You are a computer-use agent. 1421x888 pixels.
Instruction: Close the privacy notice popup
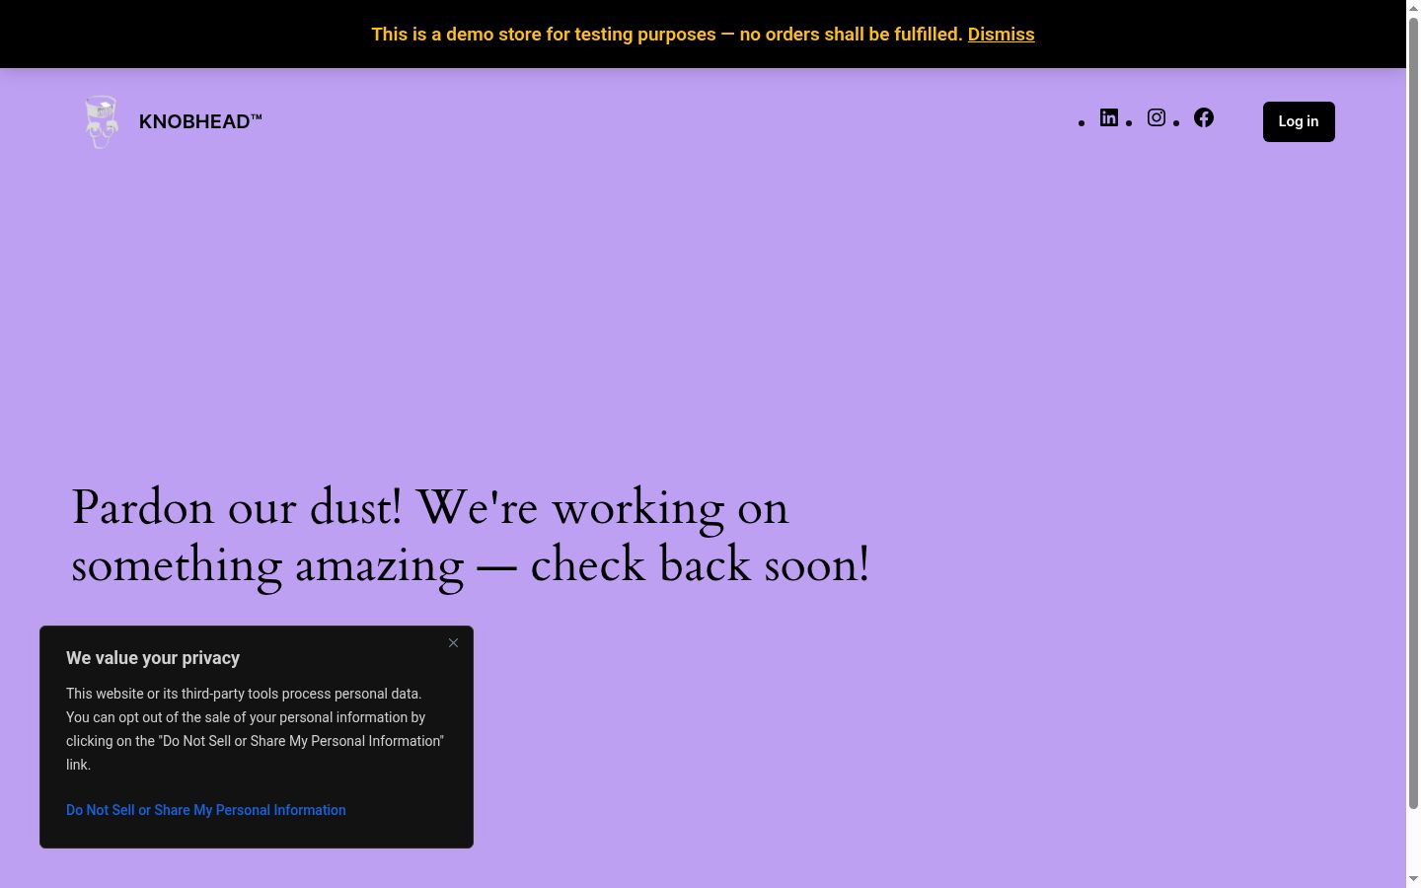(453, 643)
